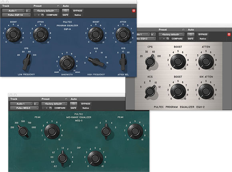
Task: Select next preset plus in MEQ-5 window
Action: pyautogui.click(x=47, y=108)
